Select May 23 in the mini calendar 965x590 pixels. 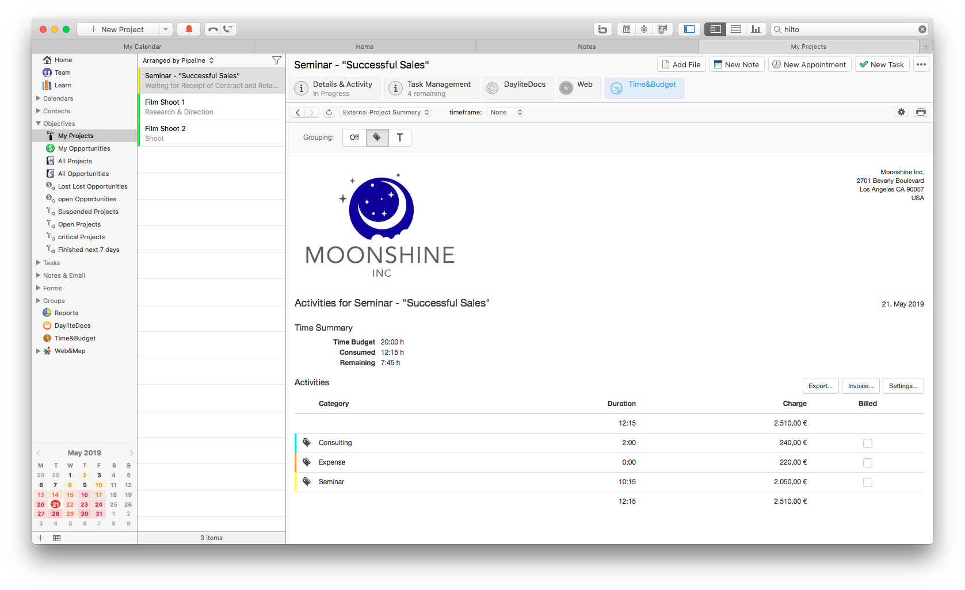point(85,504)
